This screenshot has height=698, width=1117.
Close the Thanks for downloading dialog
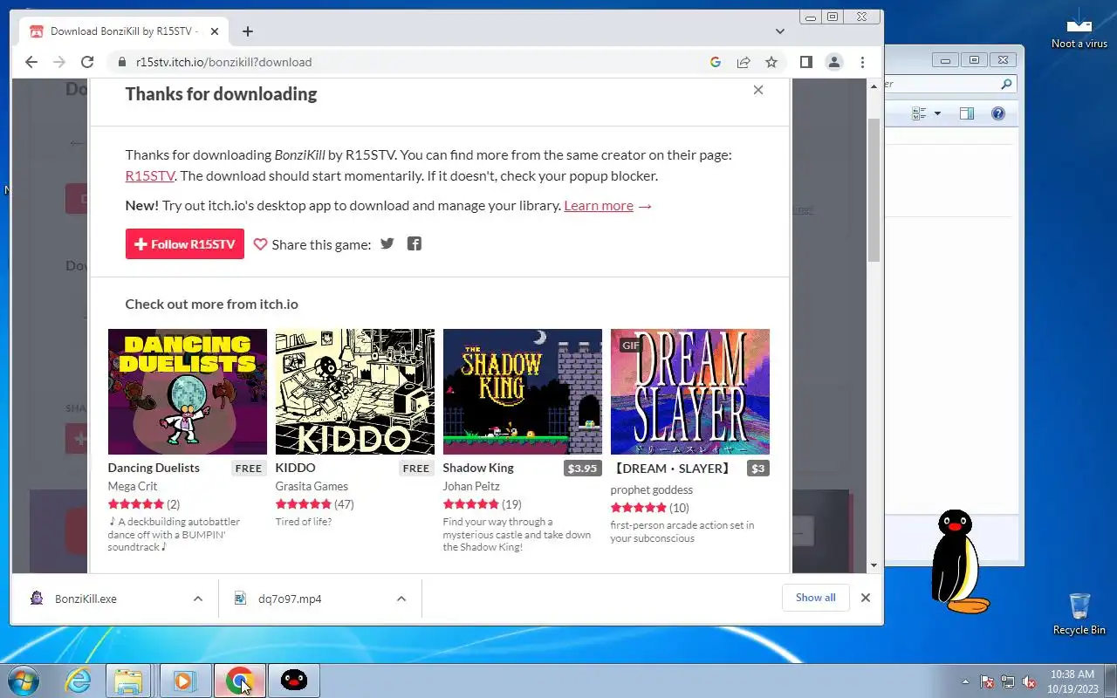[758, 90]
